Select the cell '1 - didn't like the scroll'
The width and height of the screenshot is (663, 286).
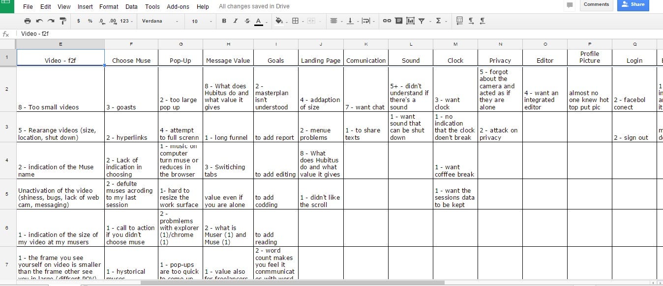(x=321, y=194)
